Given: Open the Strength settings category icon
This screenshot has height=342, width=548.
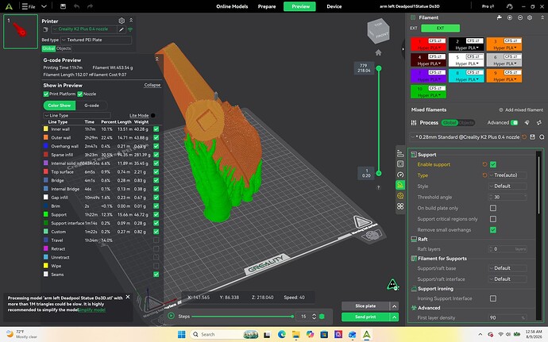Looking at the screenshot, I should point(400,163).
